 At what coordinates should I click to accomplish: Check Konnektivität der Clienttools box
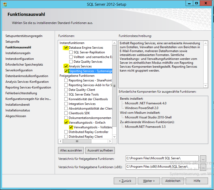pos(66,99)
